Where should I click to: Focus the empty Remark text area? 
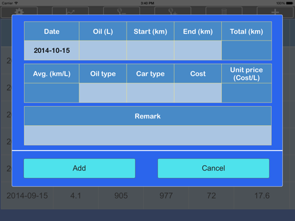(x=147, y=135)
